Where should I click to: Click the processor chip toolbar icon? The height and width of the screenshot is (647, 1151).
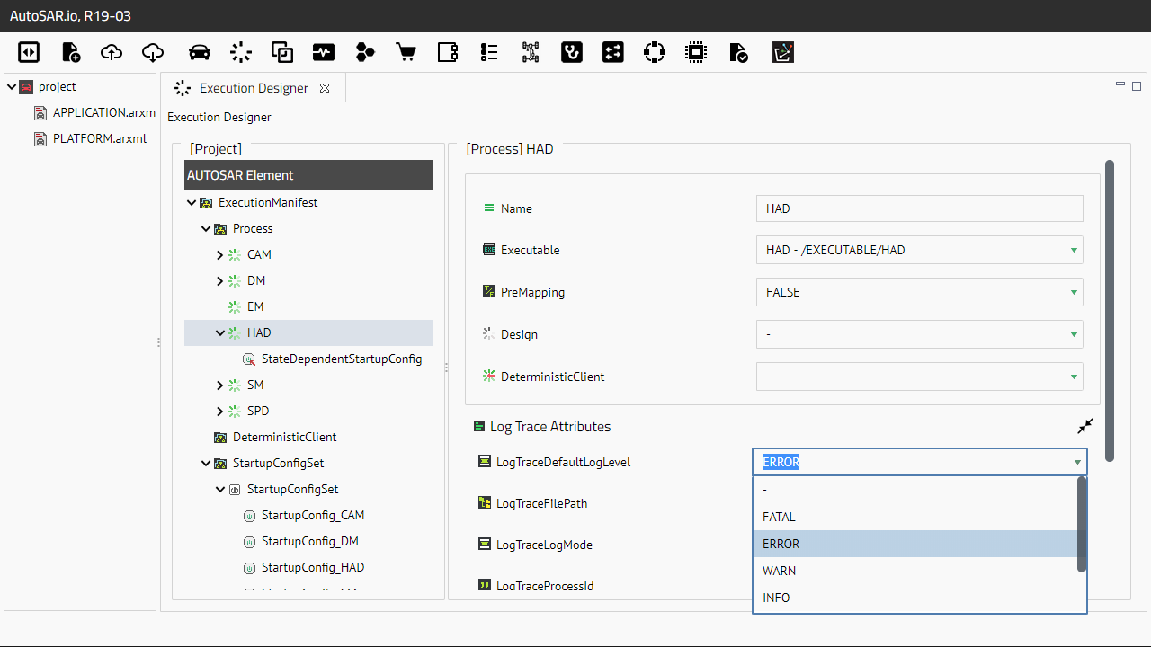coord(695,52)
